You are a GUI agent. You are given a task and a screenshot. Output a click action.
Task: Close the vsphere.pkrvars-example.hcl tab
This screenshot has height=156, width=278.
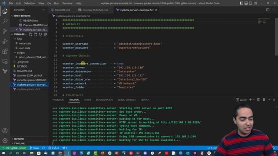point(156,10)
